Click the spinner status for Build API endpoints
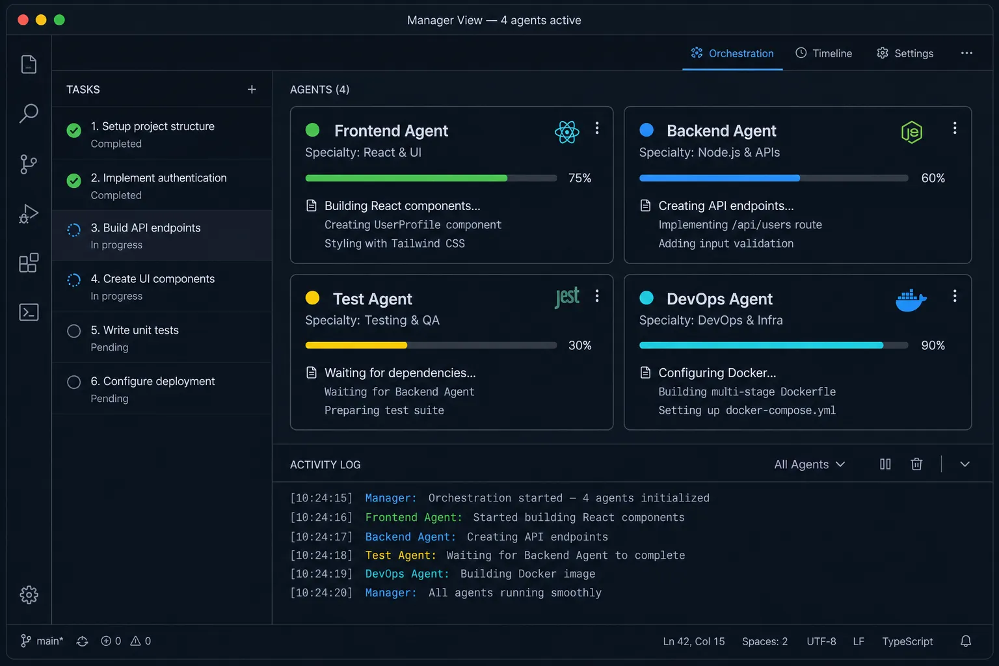Image resolution: width=999 pixels, height=666 pixels. 74,230
